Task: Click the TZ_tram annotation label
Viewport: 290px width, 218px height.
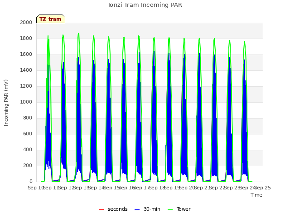Action: [x=51, y=19]
